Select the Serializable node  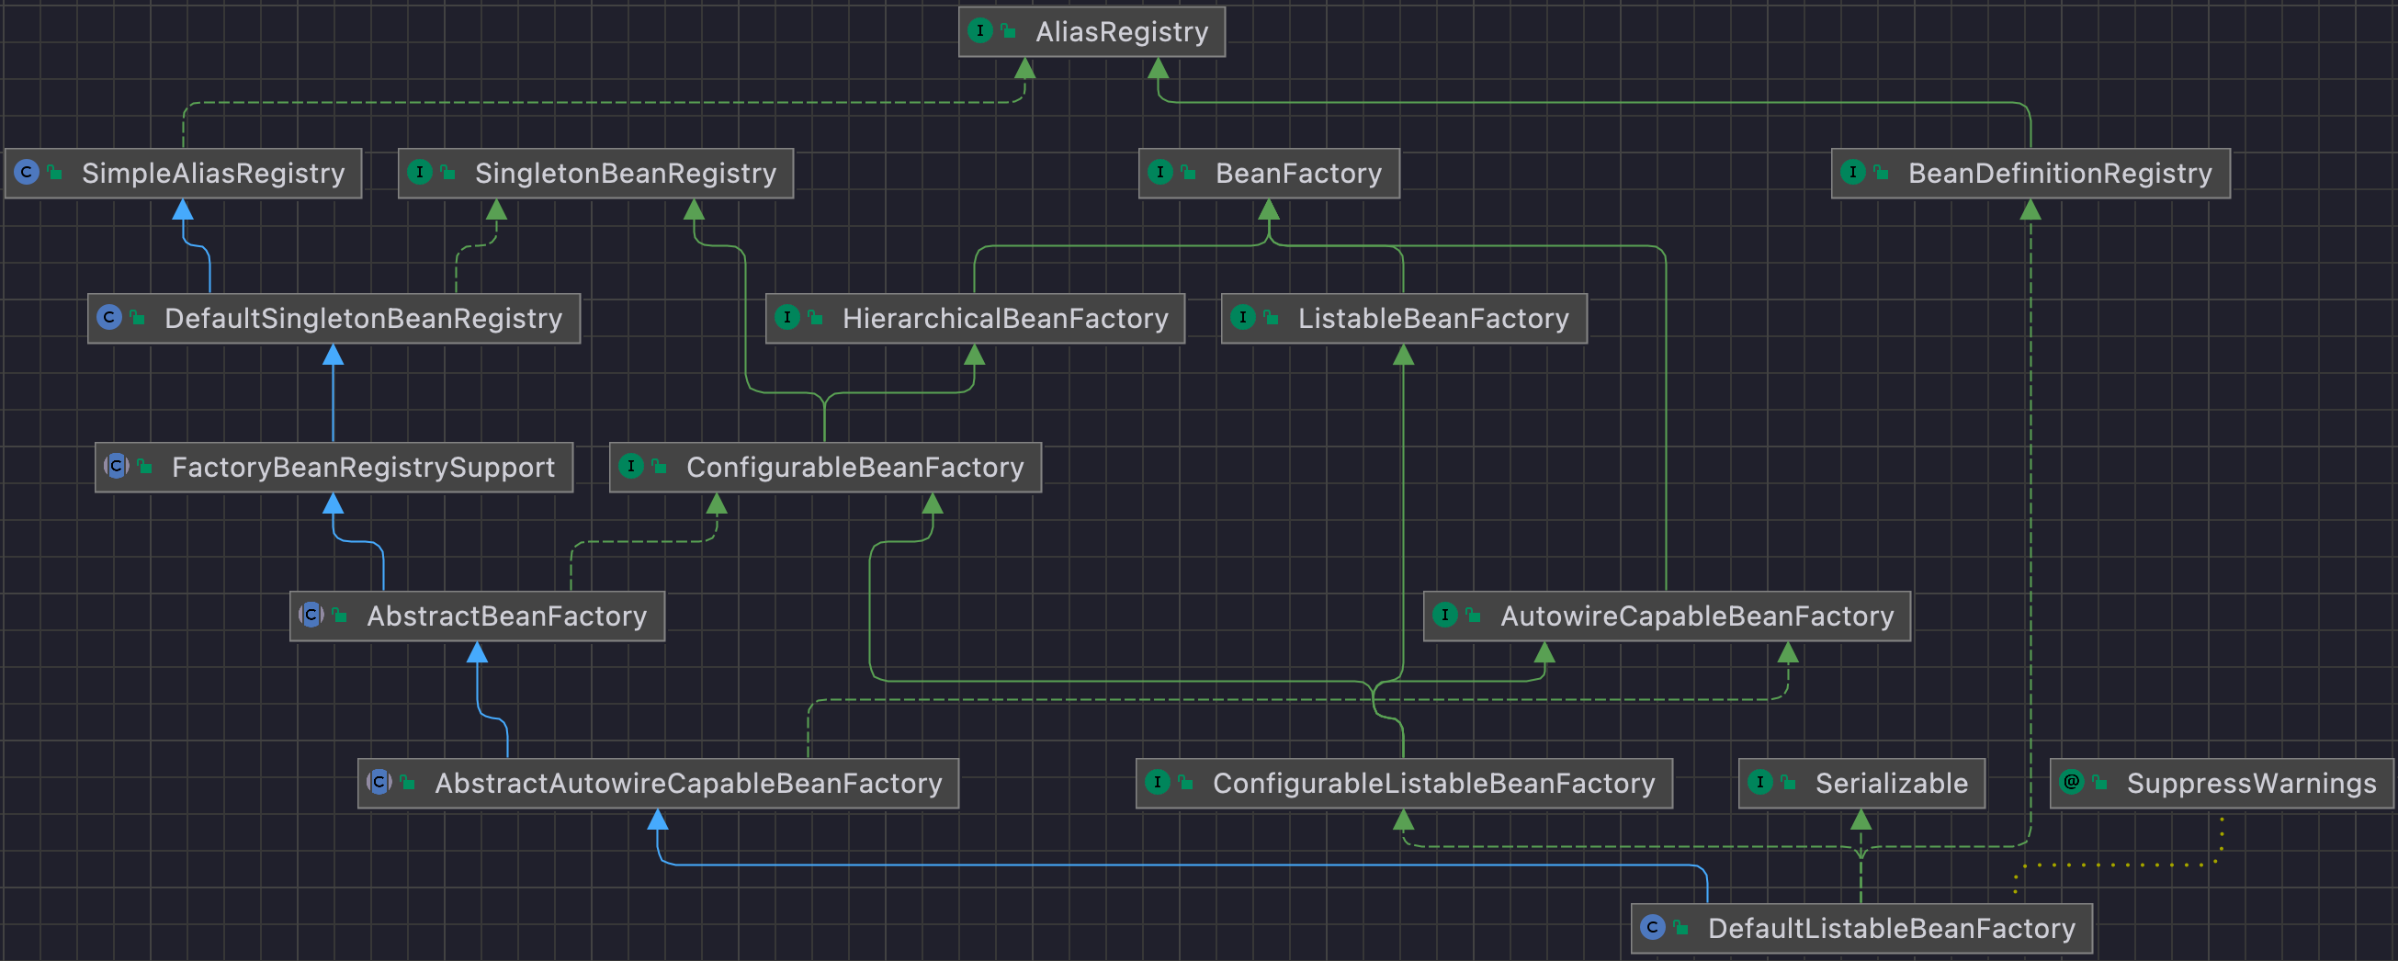click(1861, 784)
